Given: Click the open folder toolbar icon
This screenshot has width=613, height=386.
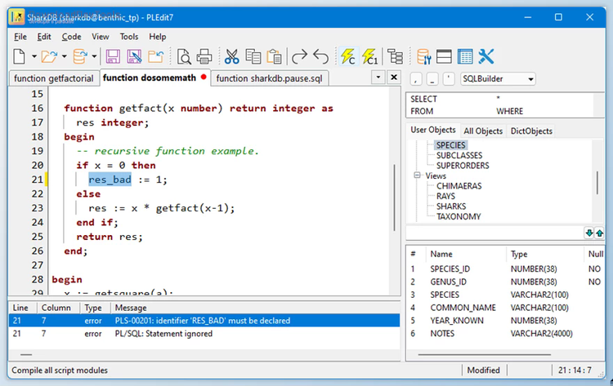Looking at the screenshot, I should click(x=49, y=56).
